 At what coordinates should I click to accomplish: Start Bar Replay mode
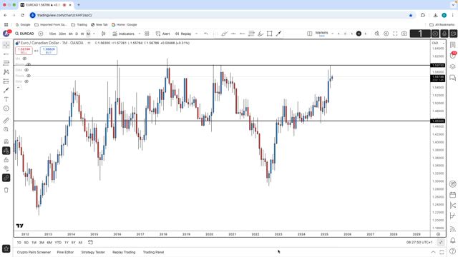pyautogui.click(x=183, y=34)
